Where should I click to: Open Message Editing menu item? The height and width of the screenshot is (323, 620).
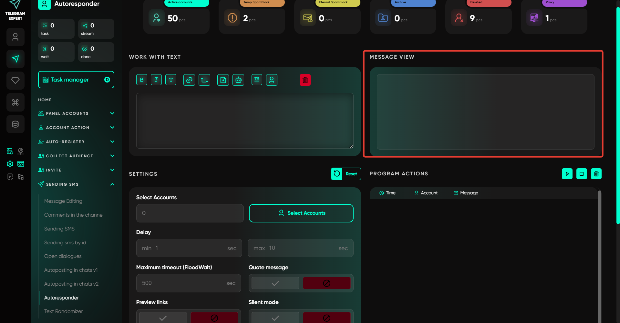tap(63, 201)
